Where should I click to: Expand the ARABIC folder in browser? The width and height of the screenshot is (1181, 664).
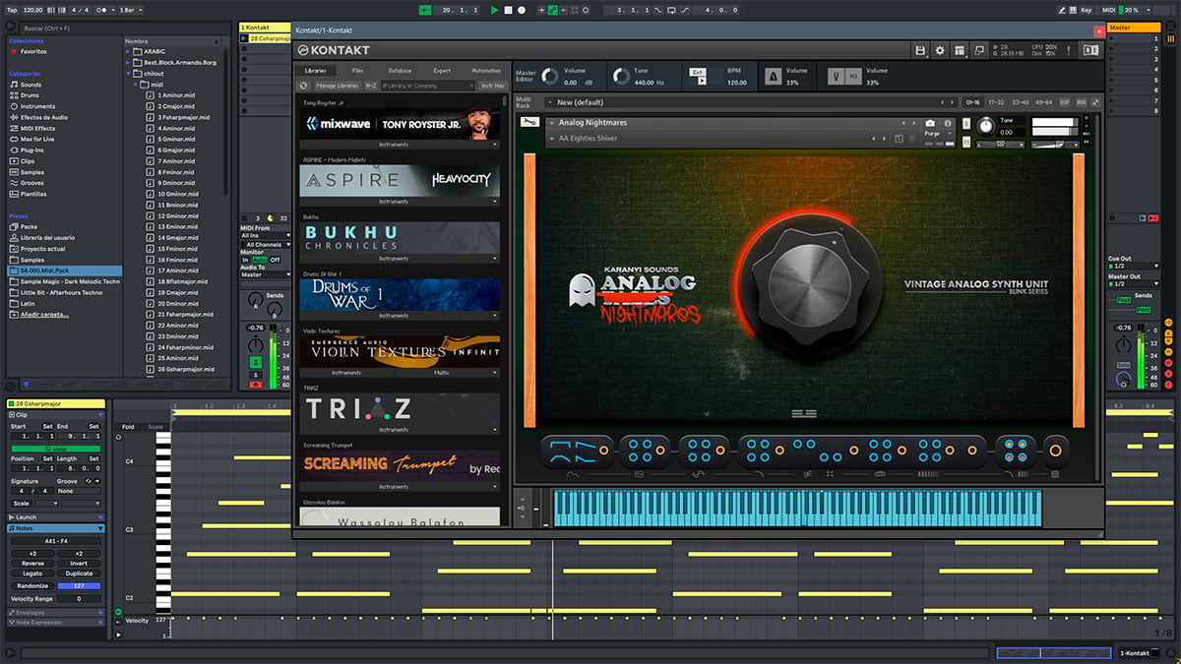[130, 51]
